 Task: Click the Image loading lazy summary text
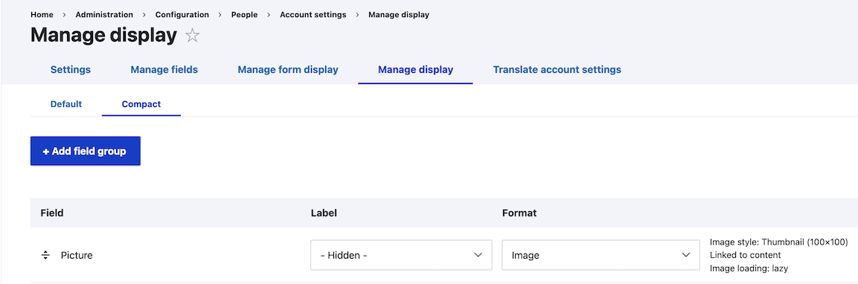(x=749, y=268)
